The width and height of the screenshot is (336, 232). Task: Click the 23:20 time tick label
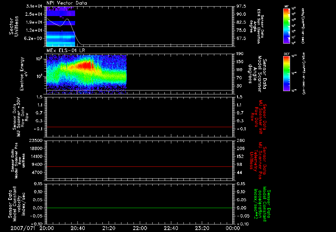coord(202,228)
